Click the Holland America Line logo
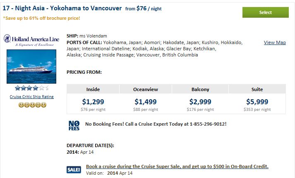 pyautogui.click(x=31, y=40)
